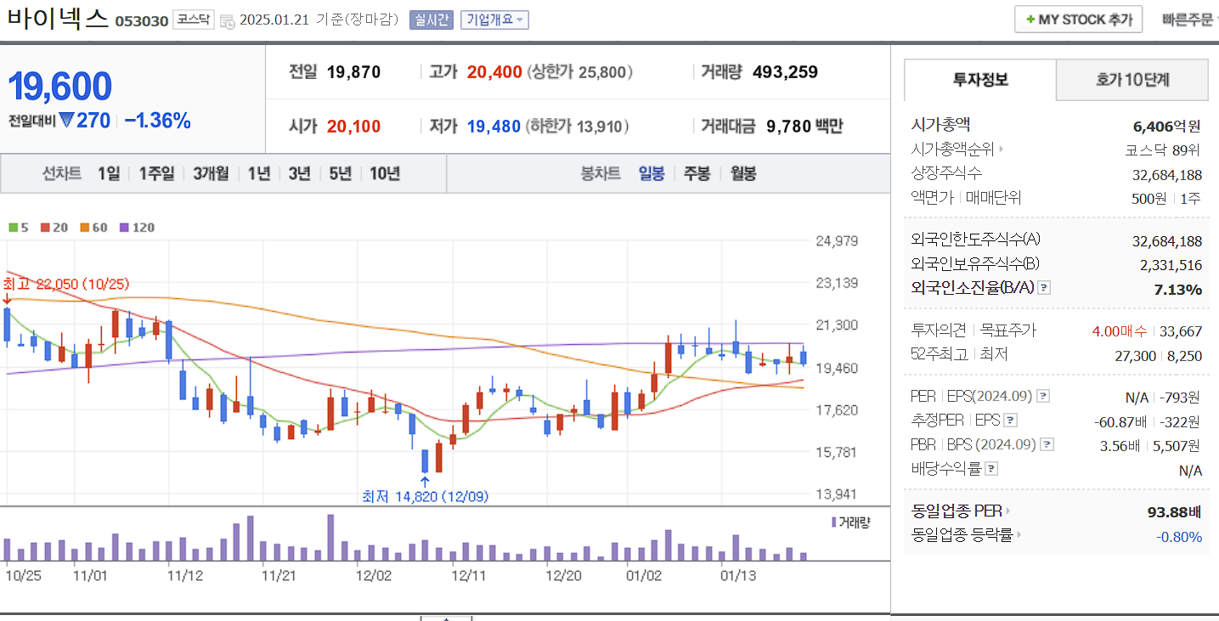The width and height of the screenshot is (1219, 621).
Task: Select the 일봉 daily candle option
Action: click(651, 172)
